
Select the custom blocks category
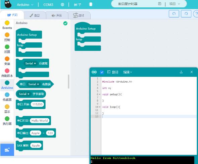tap(7, 73)
